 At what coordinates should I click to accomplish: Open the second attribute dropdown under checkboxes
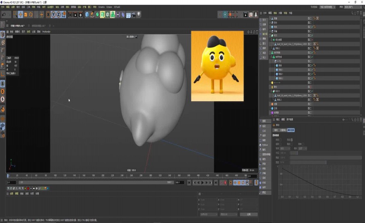303,148
